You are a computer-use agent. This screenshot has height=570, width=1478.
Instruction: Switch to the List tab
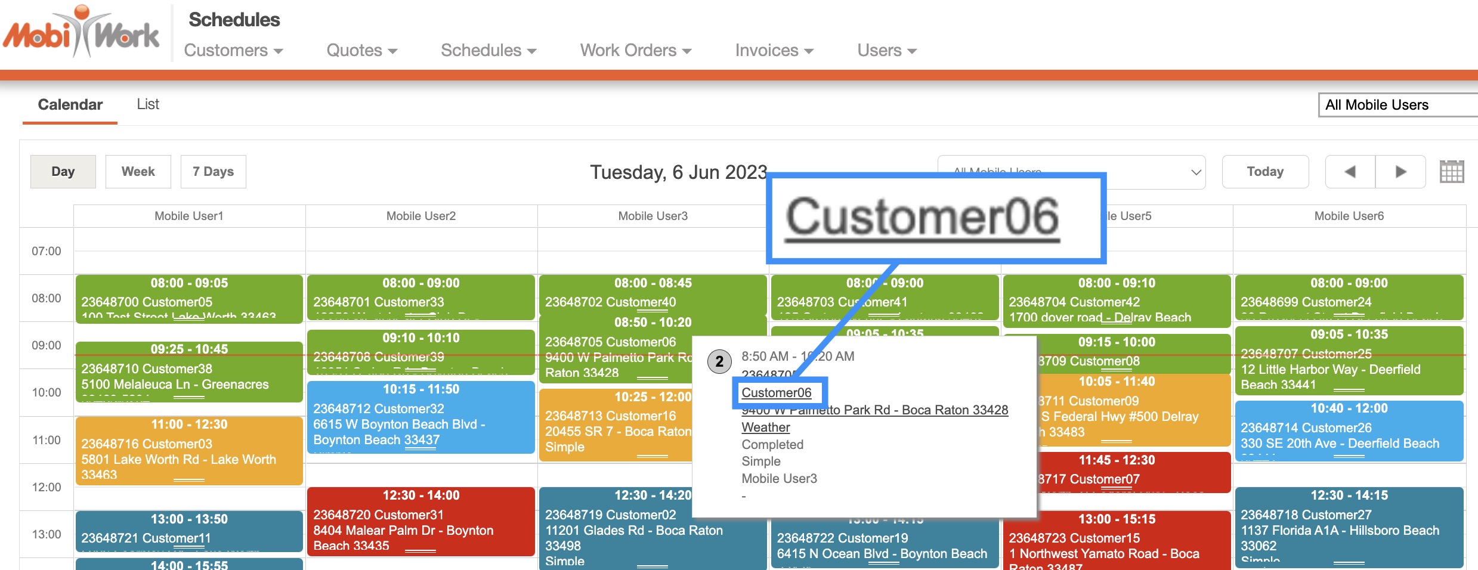click(x=147, y=104)
